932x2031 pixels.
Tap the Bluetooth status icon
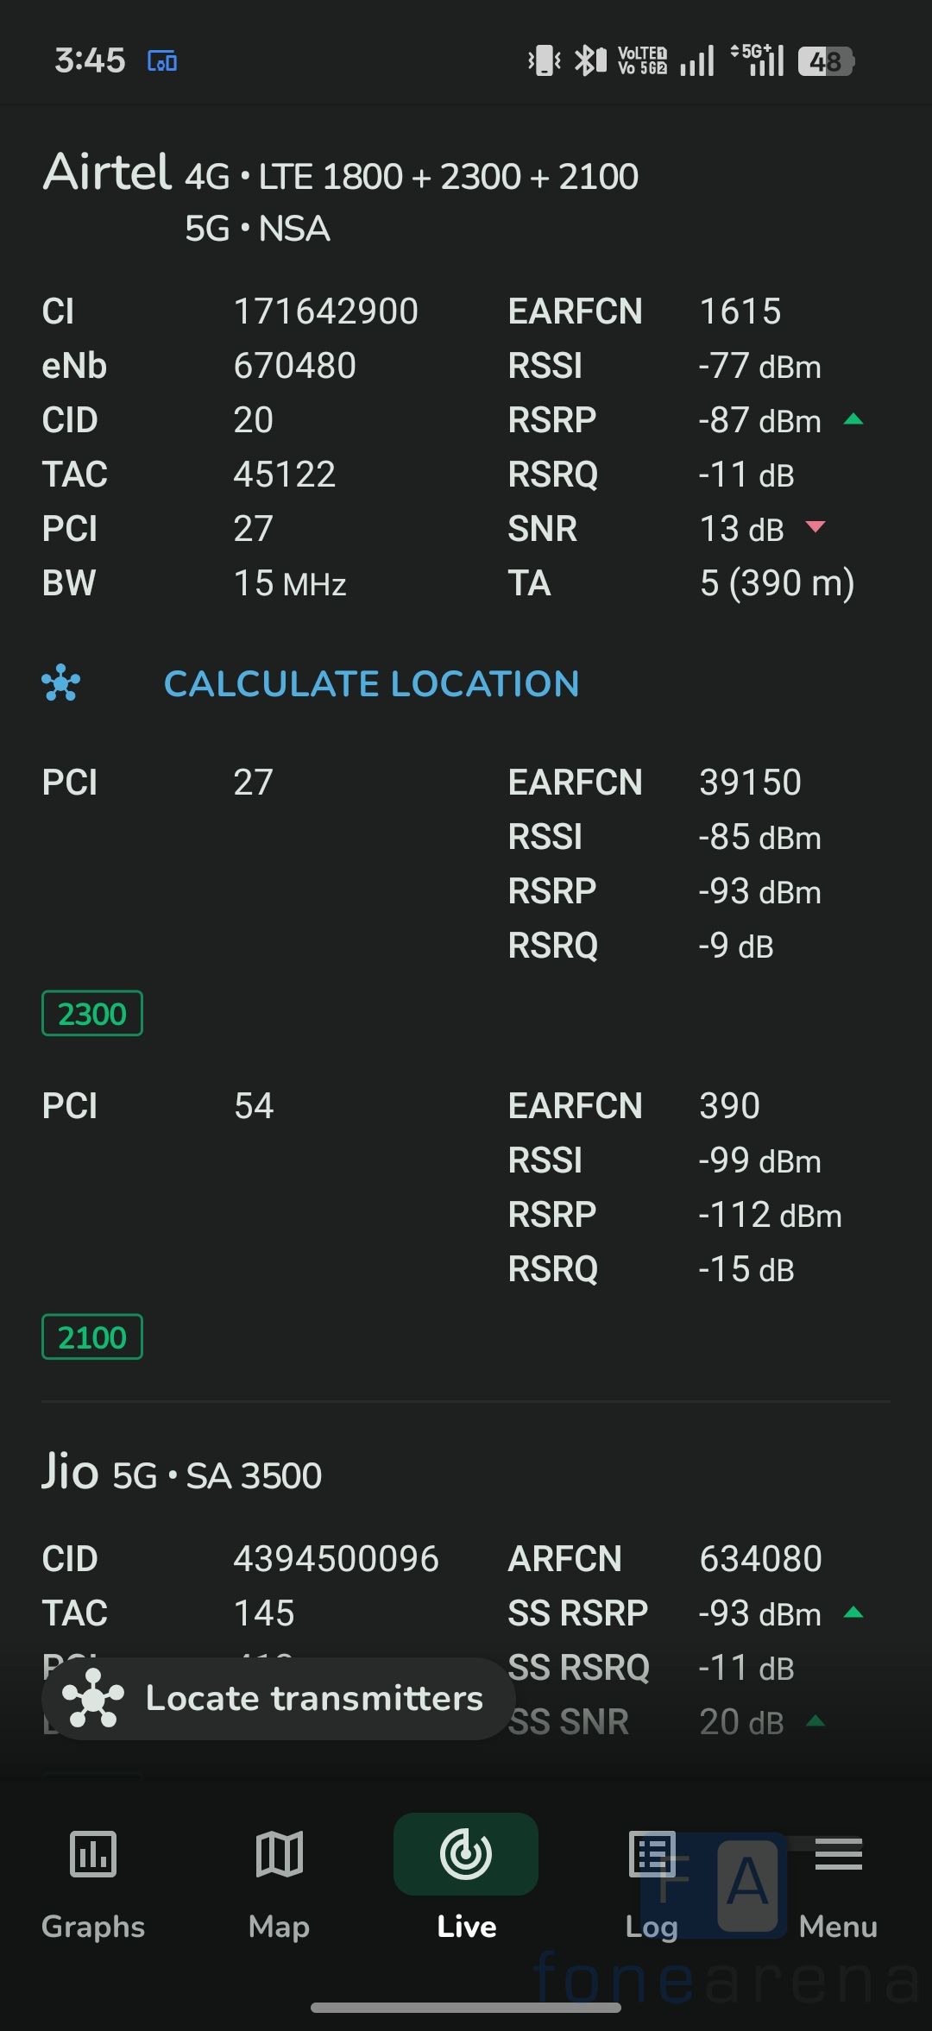pyautogui.click(x=589, y=61)
